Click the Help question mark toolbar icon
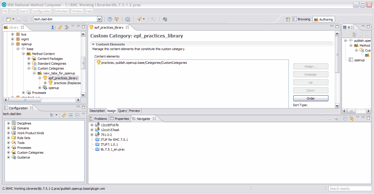The image size is (374, 194). [x=110, y=19]
